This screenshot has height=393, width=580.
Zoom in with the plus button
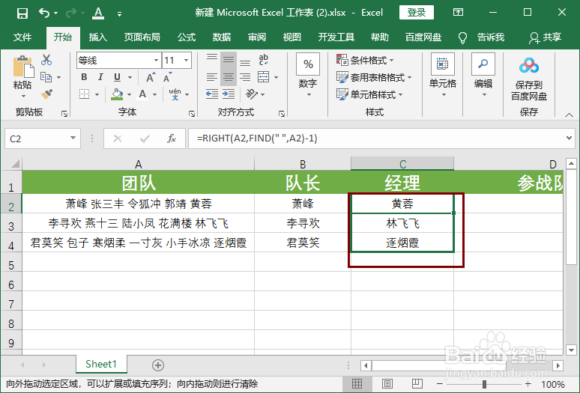(528, 384)
